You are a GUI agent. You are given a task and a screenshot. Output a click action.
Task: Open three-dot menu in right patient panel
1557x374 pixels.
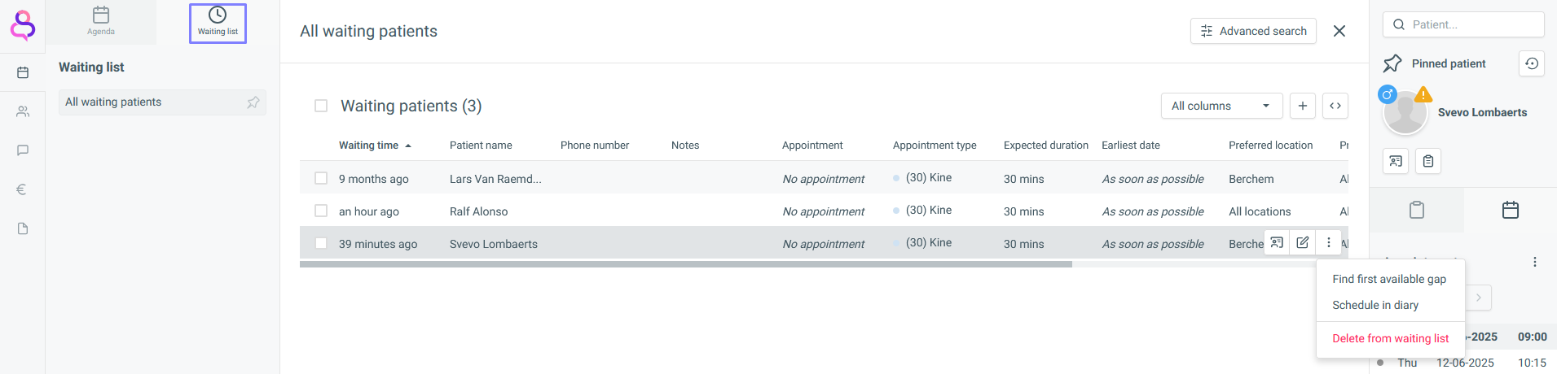coord(1535,262)
